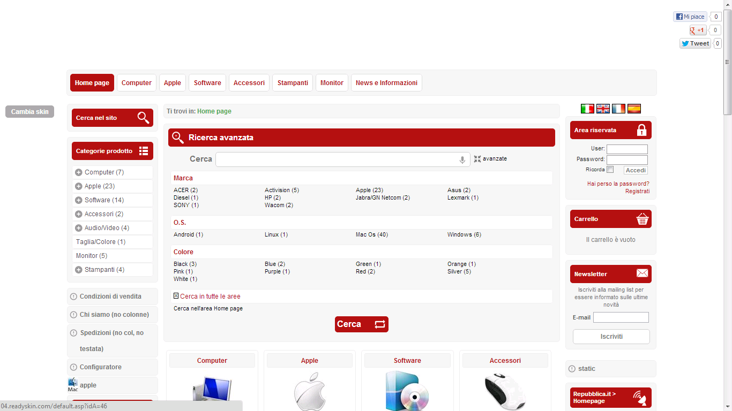The width and height of the screenshot is (732, 411).
Task: Expand the Stampanti (4) category
Action: coord(79,270)
